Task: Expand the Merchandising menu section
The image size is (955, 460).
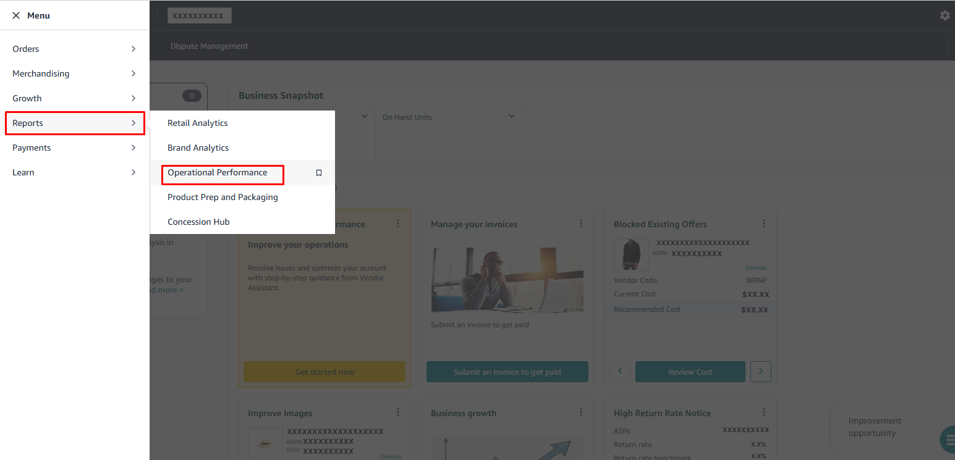Action: pos(74,73)
